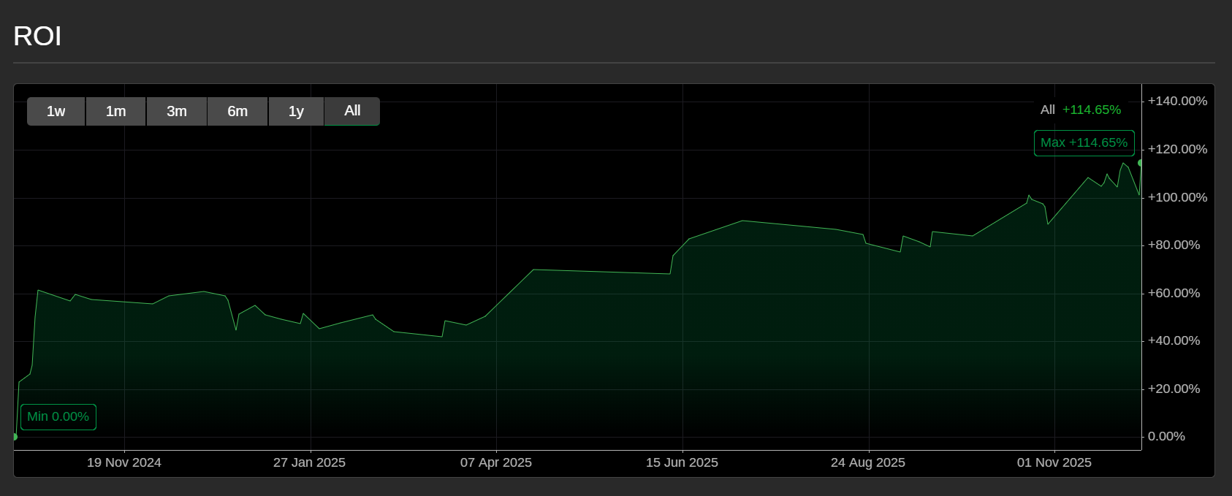Click the +140.00% y-axis label
This screenshot has width=1232, height=496.
pos(1177,101)
